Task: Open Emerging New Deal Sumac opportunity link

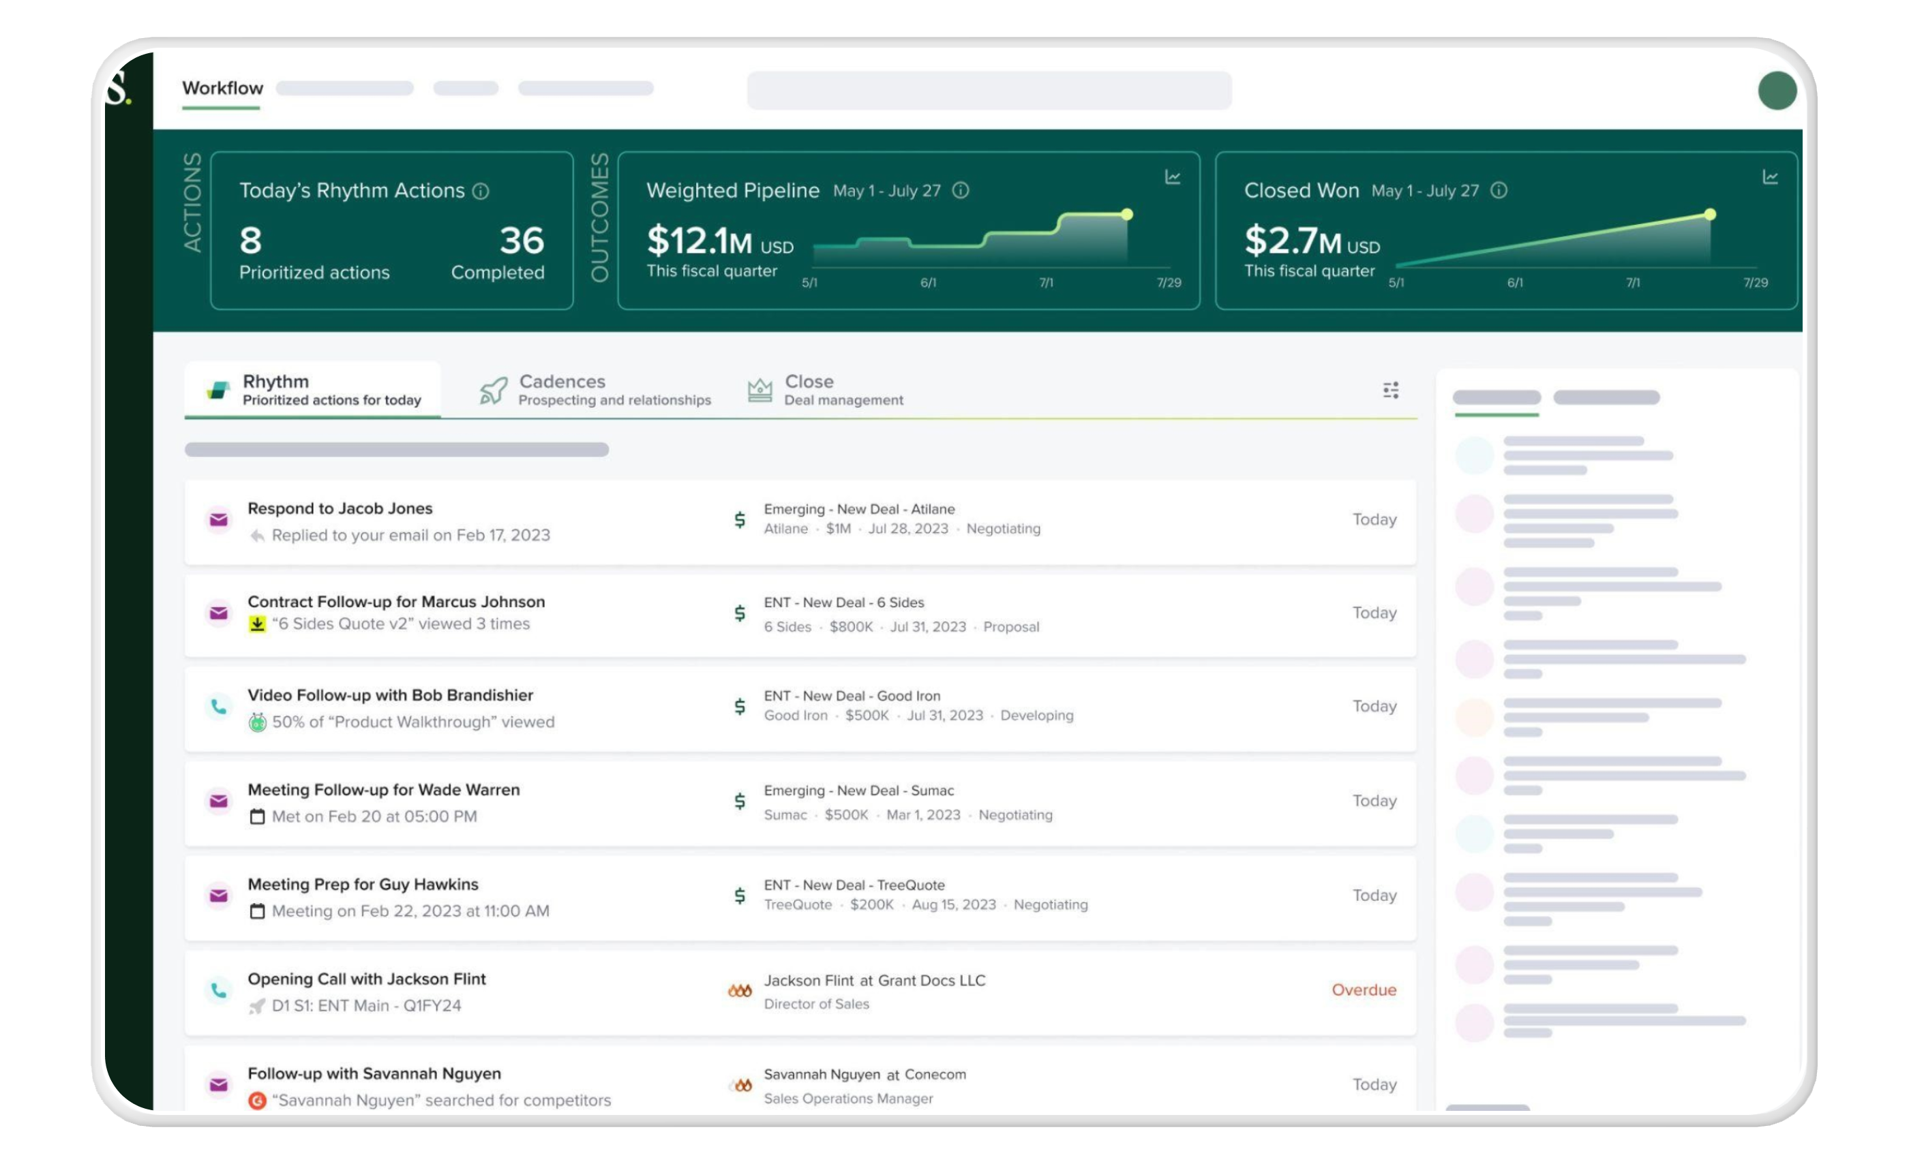Action: click(858, 791)
